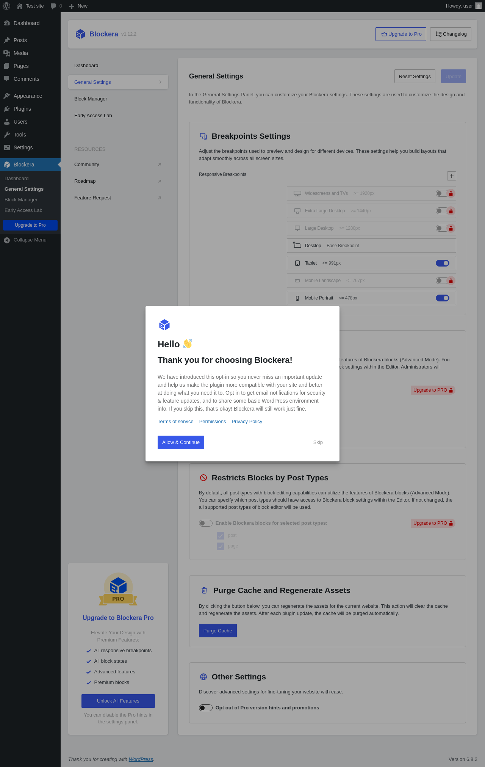Open the Howdy, user account menu

pyautogui.click(x=463, y=6)
